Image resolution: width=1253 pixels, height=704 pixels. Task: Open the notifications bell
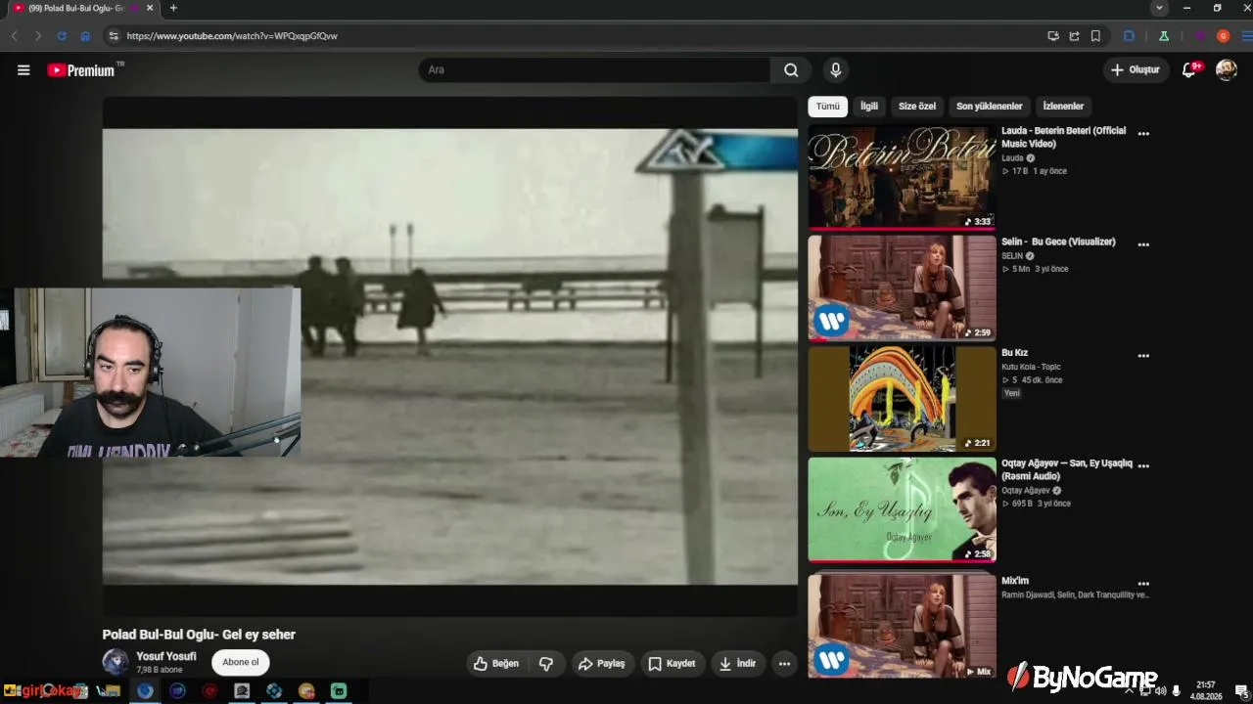pyautogui.click(x=1189, y=70)
